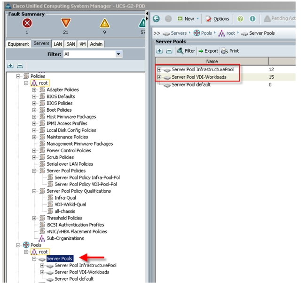Viewport: 305px width, 284px height.
Task: Switch to the LAN tab
Action: [58, 44]
